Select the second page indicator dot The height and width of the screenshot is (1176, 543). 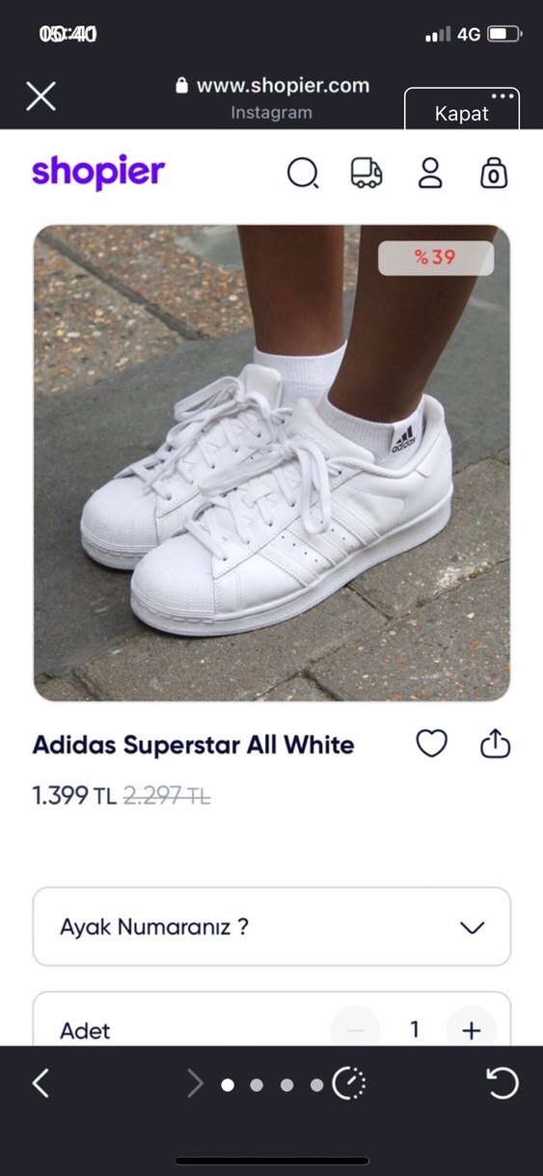tap(257, 1084)
